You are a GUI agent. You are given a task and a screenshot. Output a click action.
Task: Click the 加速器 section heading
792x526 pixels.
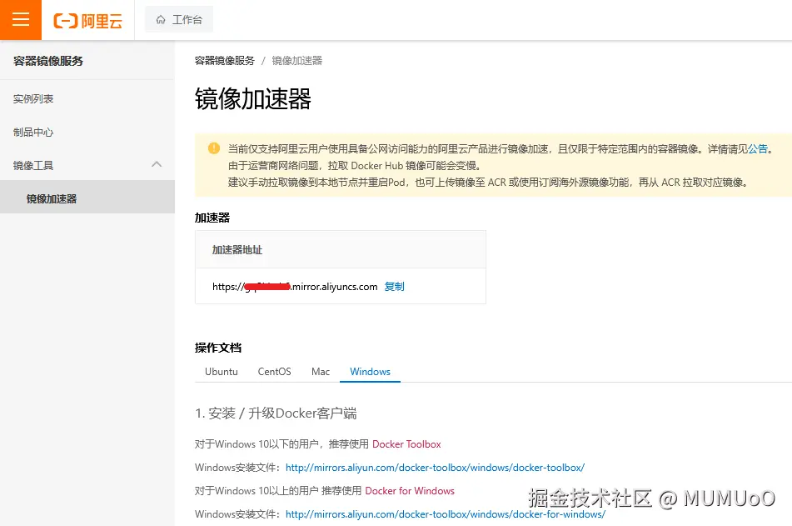click(212, 218)
